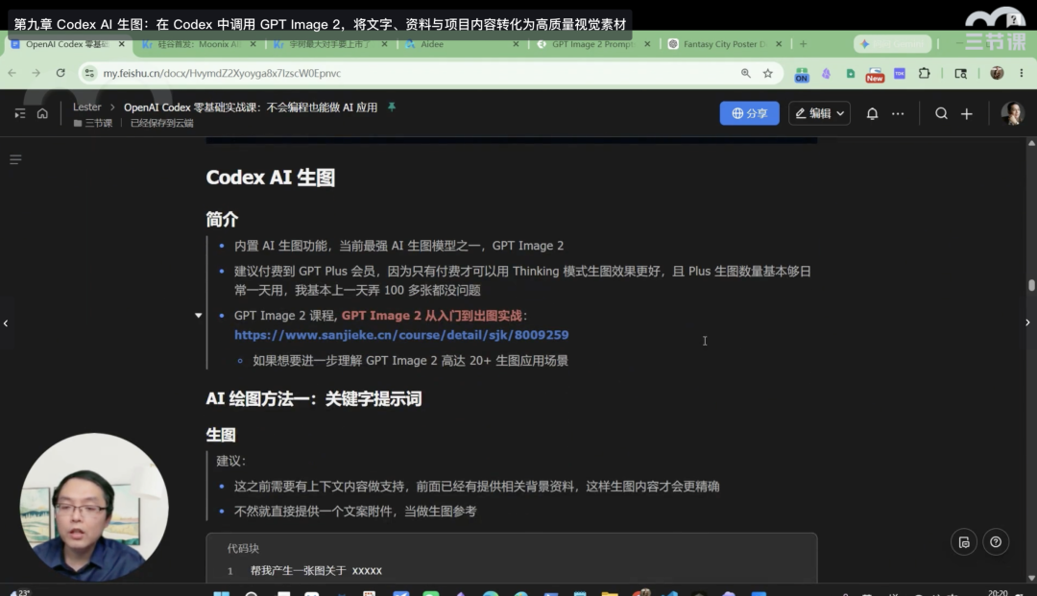This screenshot has height=596, width=1037.
Task: Switch to GPT Image 2 Prompt tab
Action: coord(591,44)
